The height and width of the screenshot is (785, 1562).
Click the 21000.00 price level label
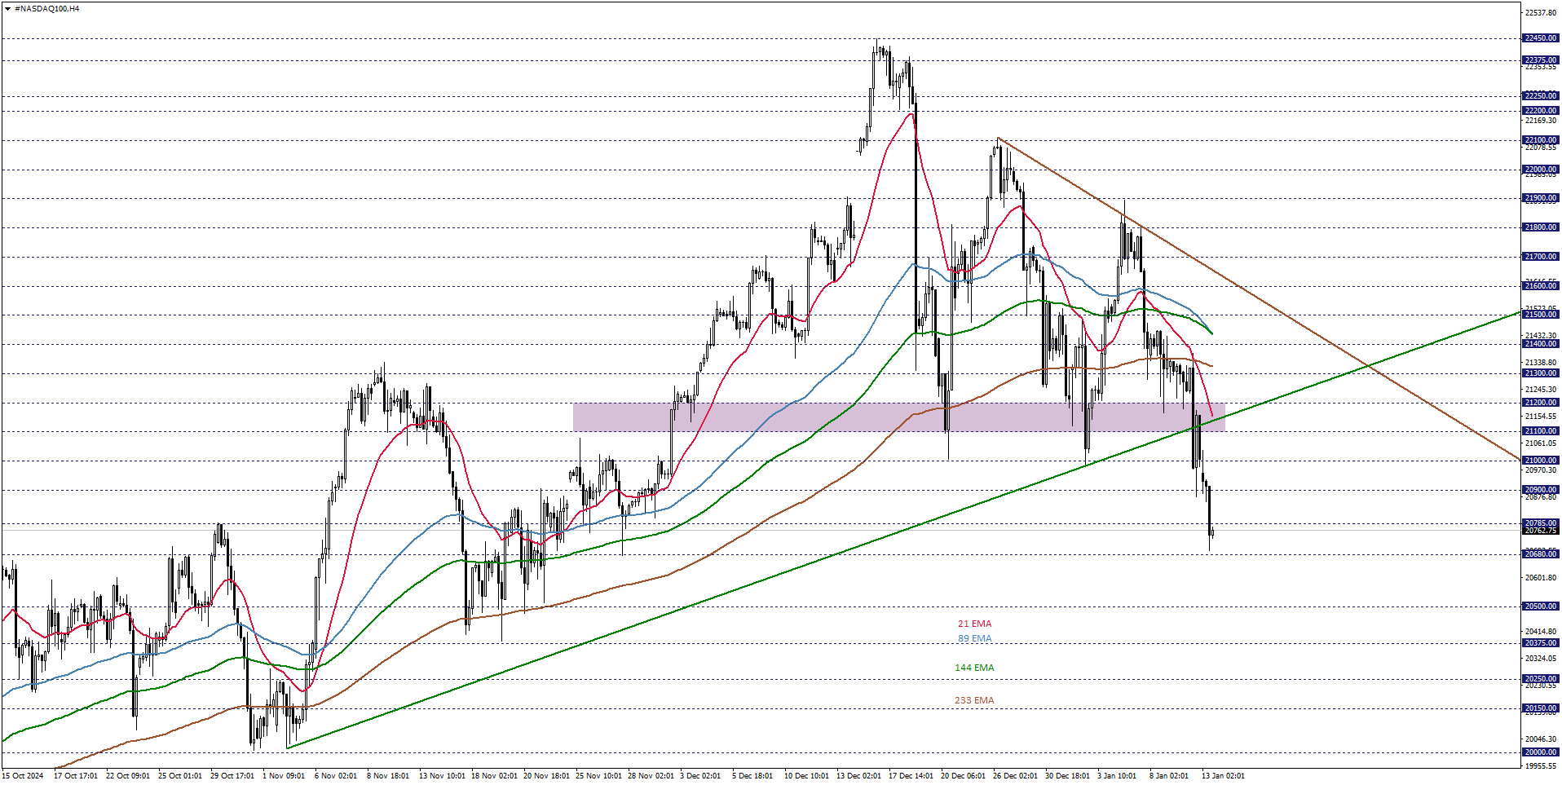coord(1540,461)
